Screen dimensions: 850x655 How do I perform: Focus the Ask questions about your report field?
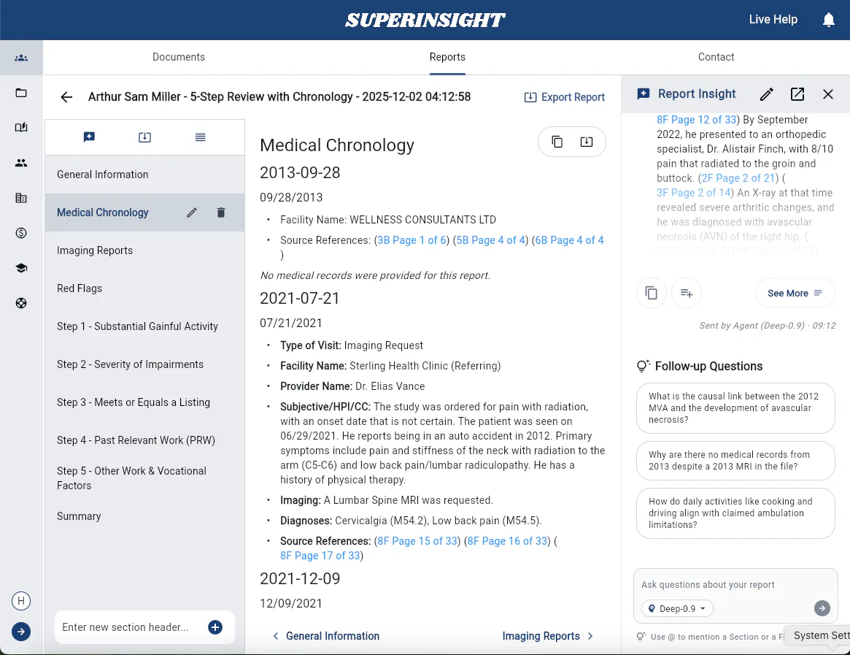[x=735, y=585]
